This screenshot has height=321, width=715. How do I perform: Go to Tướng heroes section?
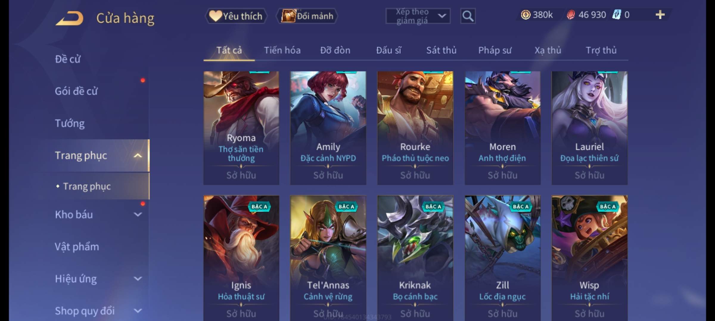[x=70, y=123]
